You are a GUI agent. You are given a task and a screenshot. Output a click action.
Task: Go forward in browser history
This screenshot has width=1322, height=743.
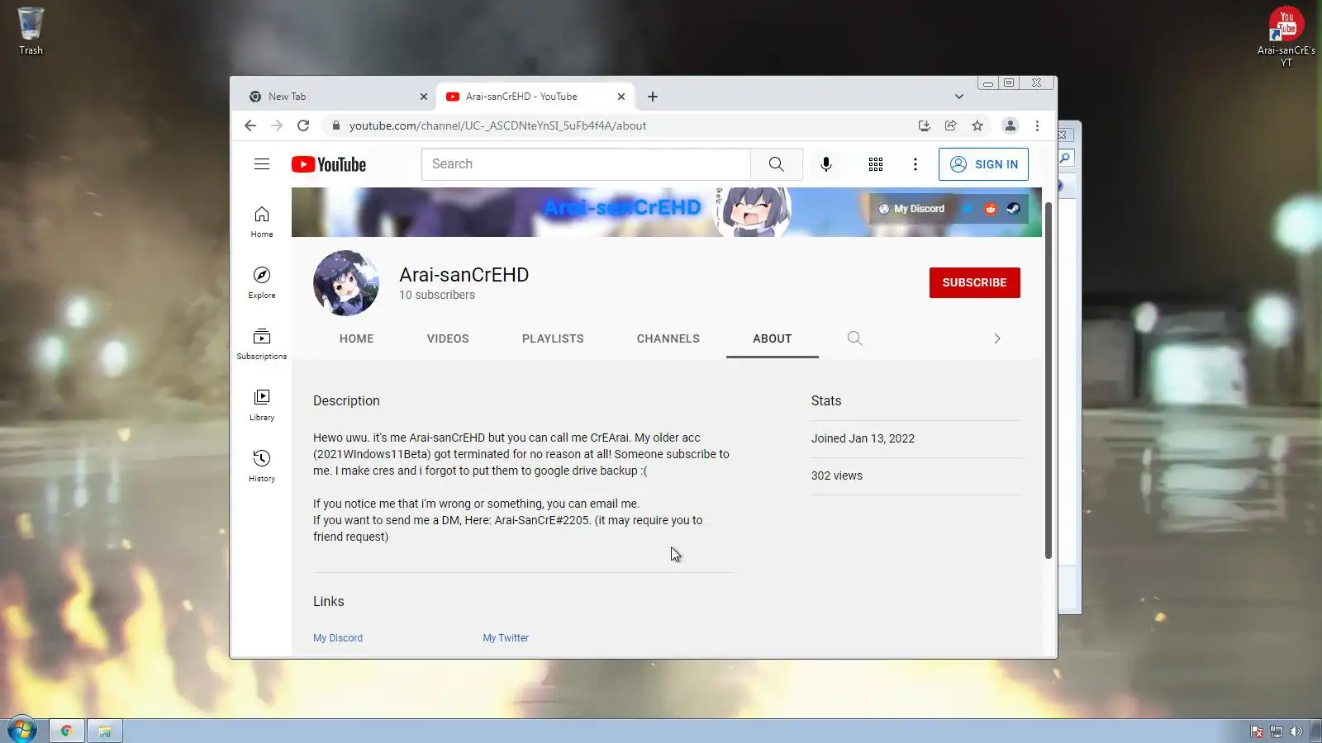point(277,125)
